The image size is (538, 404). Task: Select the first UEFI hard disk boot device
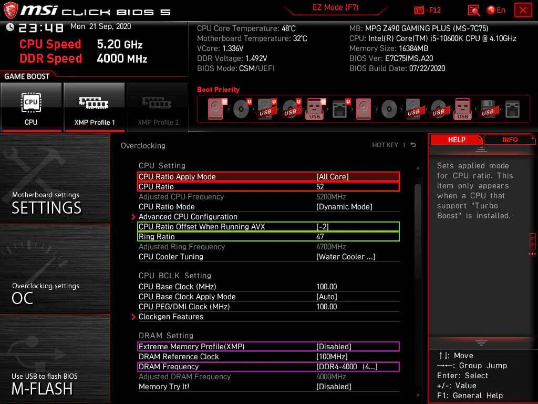pos(216,109)
